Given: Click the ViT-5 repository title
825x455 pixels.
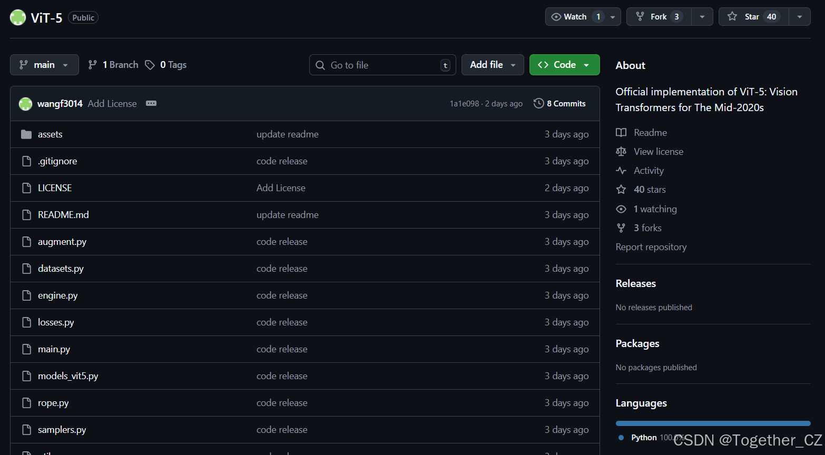Looking at the screenshot, I should 46,18.
